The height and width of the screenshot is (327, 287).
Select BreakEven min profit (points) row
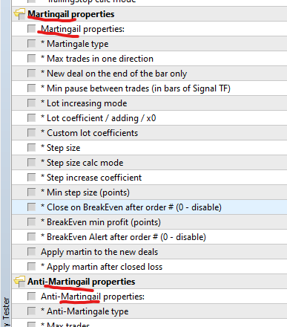(149, 222)
